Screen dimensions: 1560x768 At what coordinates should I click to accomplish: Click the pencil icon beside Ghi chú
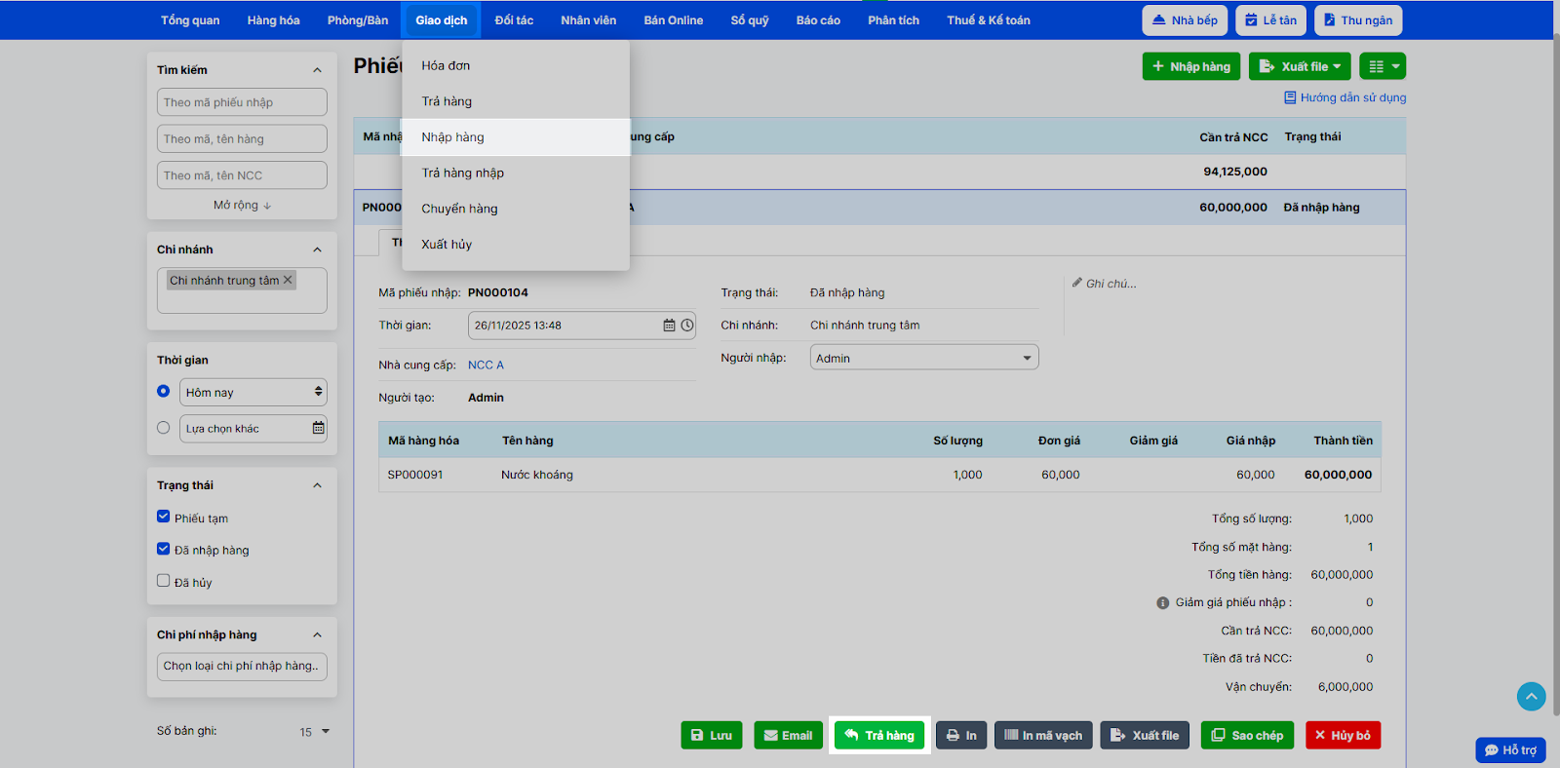1077,283
